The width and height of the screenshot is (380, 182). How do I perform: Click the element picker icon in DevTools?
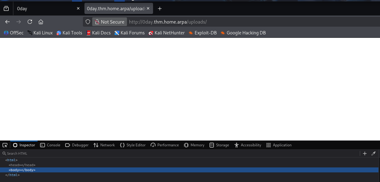5,145
